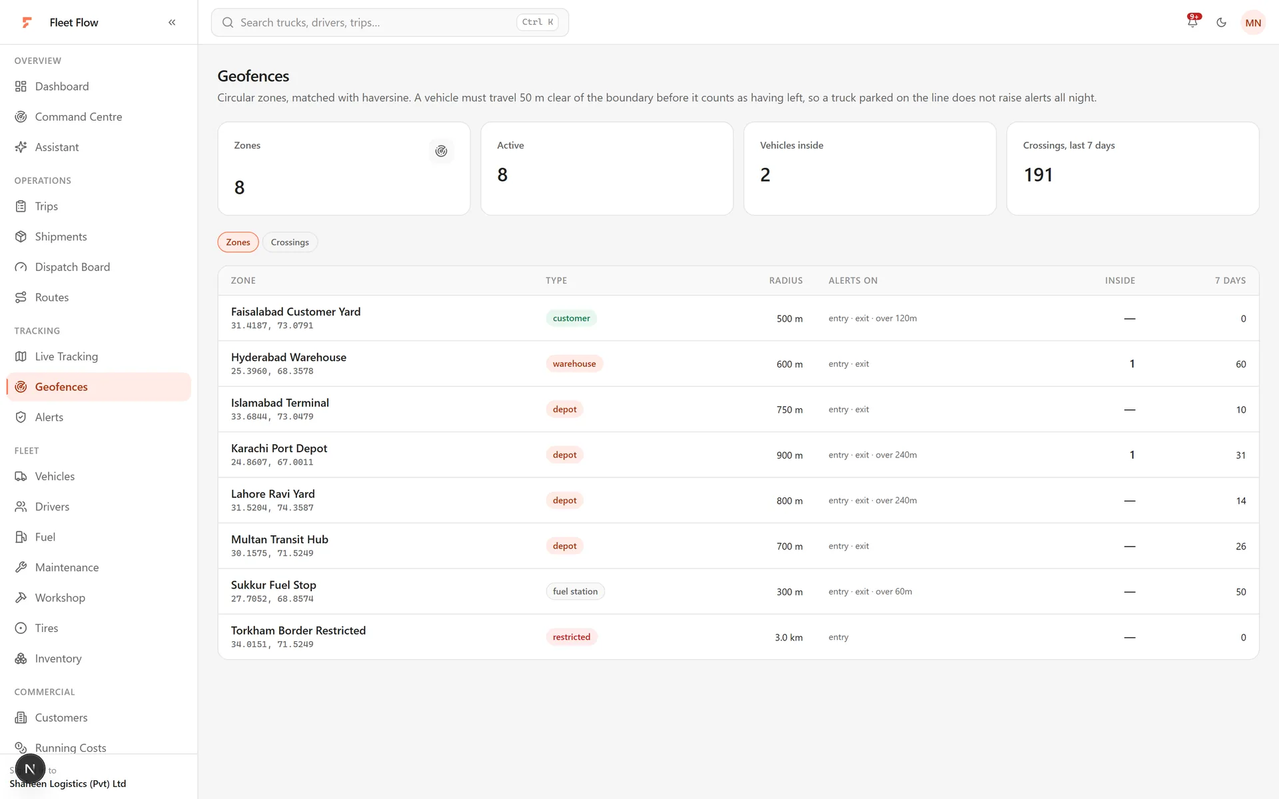
Task: Focus the search trucks, drivers, trips field
Action: pyautogui.click(x=390, y=23)
